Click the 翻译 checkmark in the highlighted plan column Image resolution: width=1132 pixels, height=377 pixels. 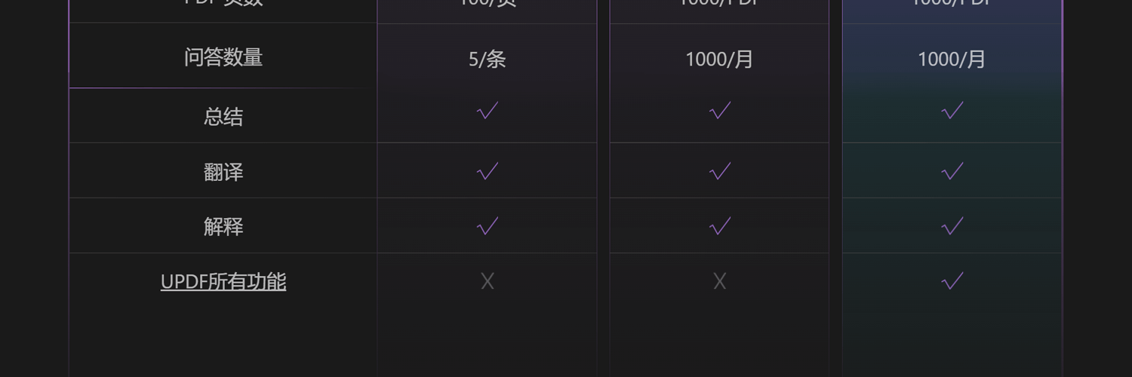point(952,171)
